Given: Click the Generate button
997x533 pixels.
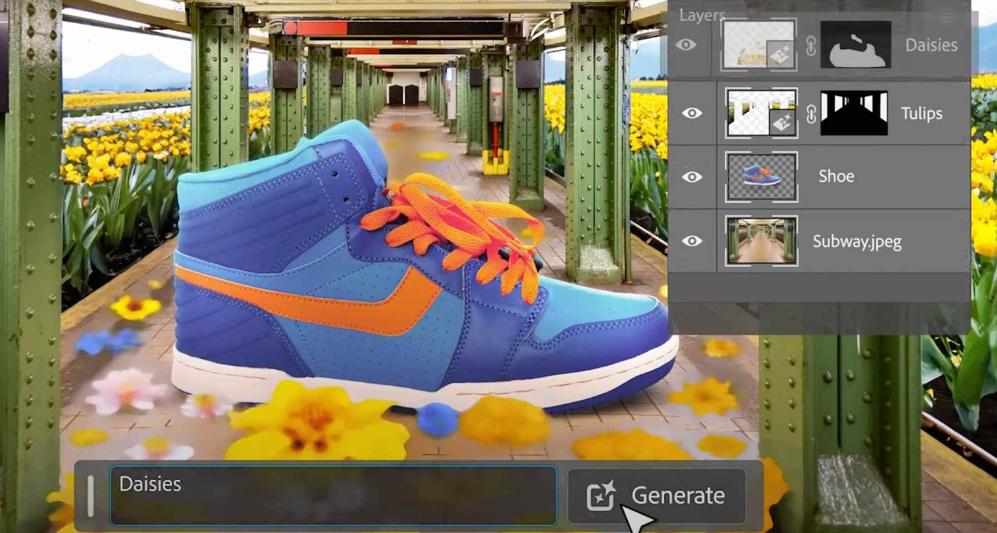Looking at the screenshot, I should point(657,495).
